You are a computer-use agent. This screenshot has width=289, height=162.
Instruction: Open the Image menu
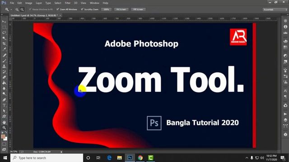pos(28,3)
